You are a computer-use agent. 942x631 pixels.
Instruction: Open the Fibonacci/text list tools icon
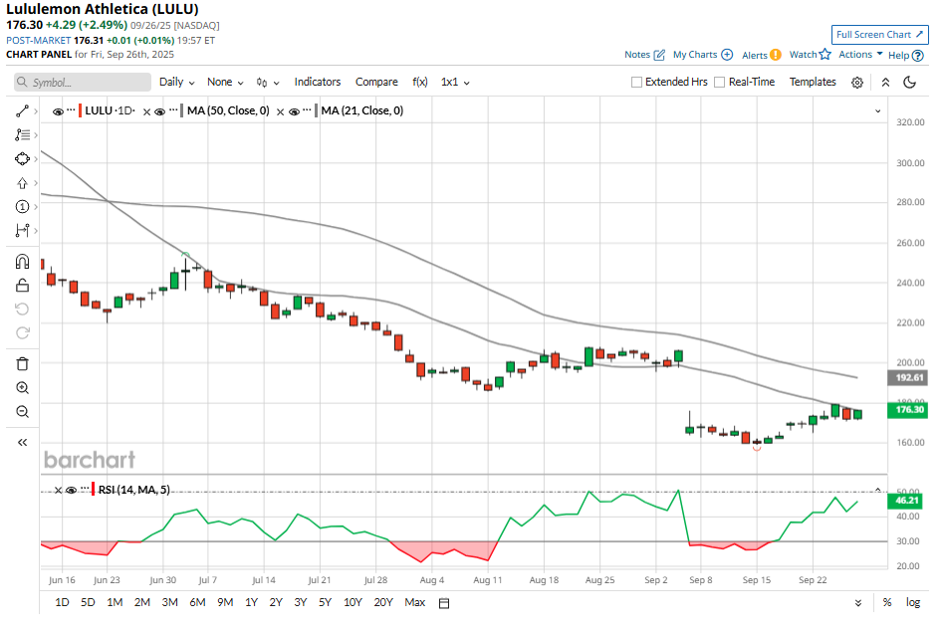coord(22,135)
